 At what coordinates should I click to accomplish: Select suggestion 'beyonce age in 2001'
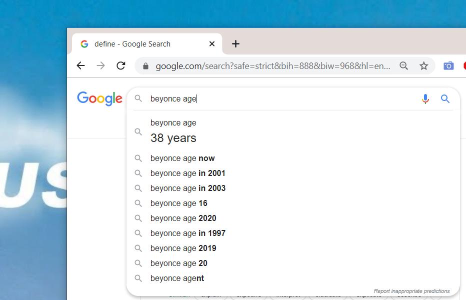pyautogui.click(x=293, y=173)
